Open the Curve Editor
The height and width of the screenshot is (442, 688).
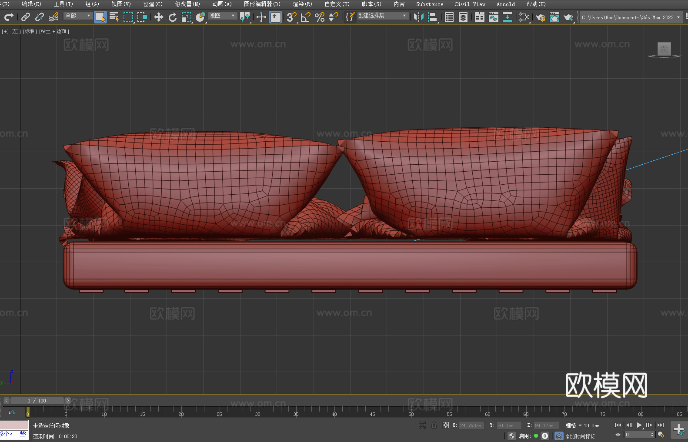coord(493,17)
